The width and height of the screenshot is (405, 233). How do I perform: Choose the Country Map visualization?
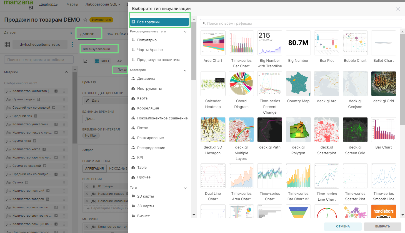(x=298, y=84)
